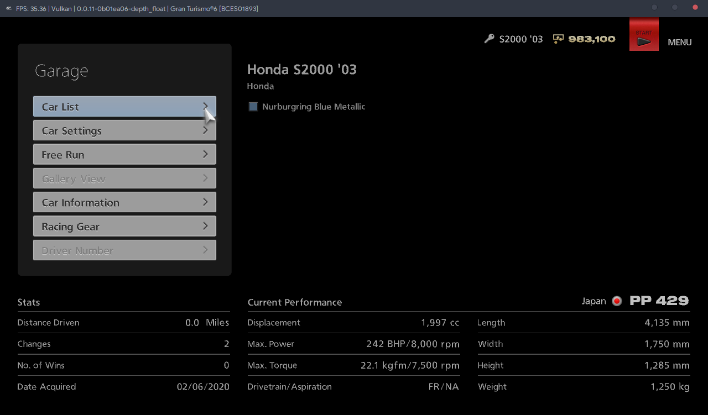The width and height of the screenshot is (708, 415).
Task: Click the 0.0 Miles value
Action: pos(207,323)
